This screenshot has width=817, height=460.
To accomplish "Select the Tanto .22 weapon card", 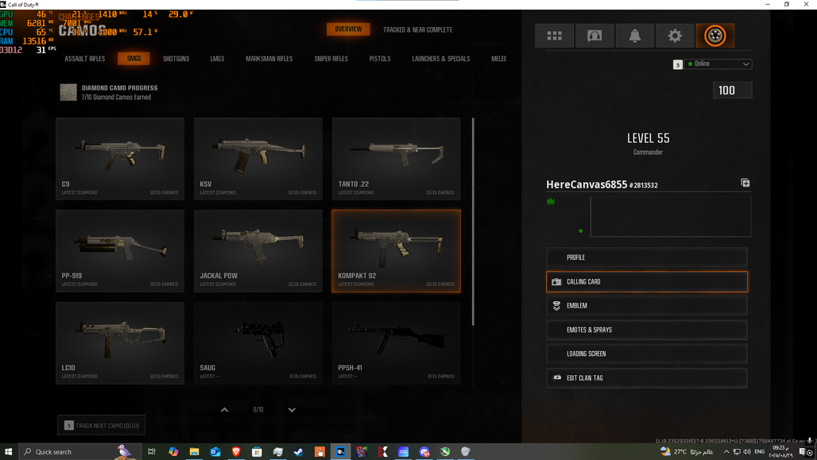I will pyautogui.click(x=396, y=159).
